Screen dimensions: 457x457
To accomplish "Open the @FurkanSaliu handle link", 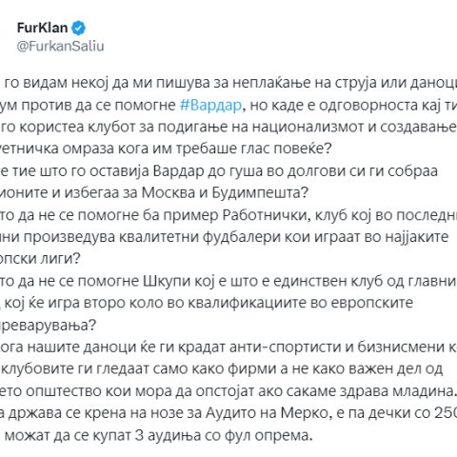I will pyautogui.click(x=60, y=47).
